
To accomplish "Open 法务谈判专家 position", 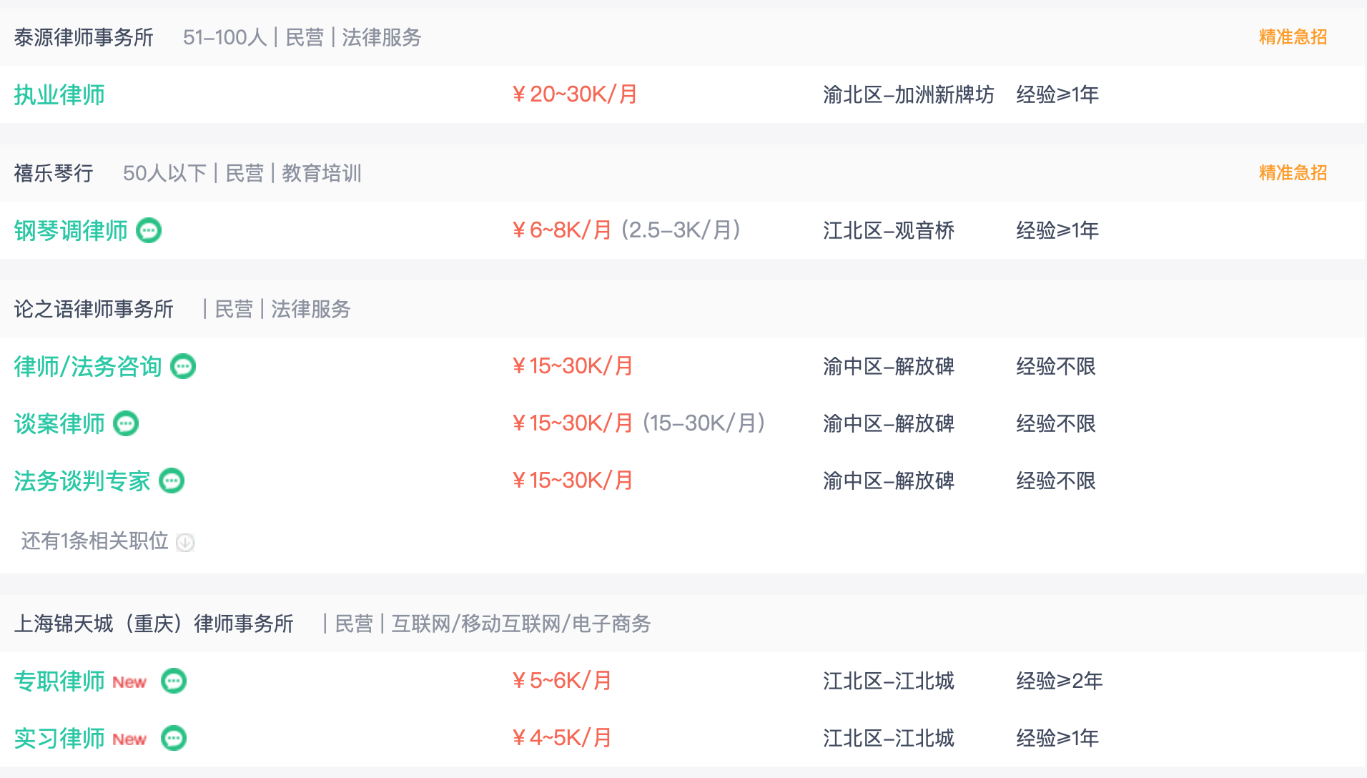I will [82, 481].
